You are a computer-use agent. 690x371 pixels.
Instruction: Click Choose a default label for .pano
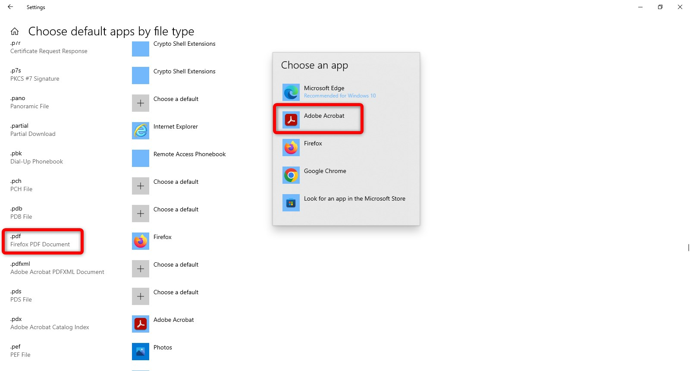(x=176, y=99)
